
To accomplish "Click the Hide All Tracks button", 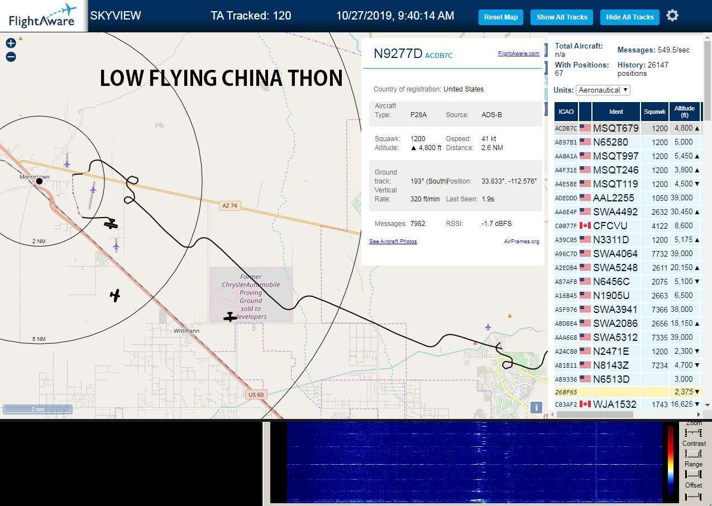I will pyautogui.click(x=630, y=17).
